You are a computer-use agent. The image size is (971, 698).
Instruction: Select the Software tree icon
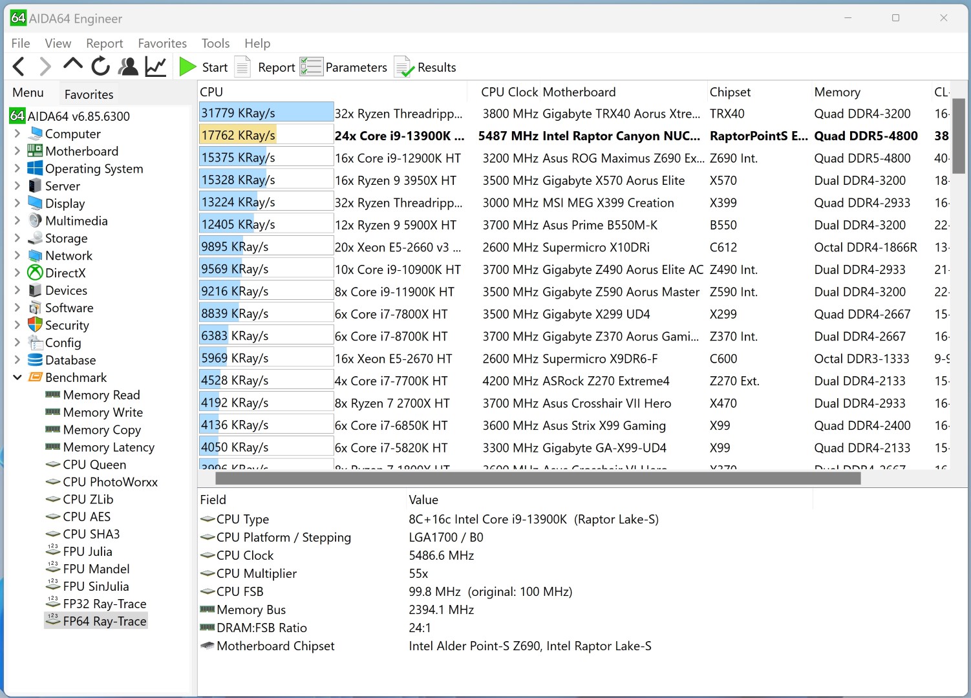(35, 308)
